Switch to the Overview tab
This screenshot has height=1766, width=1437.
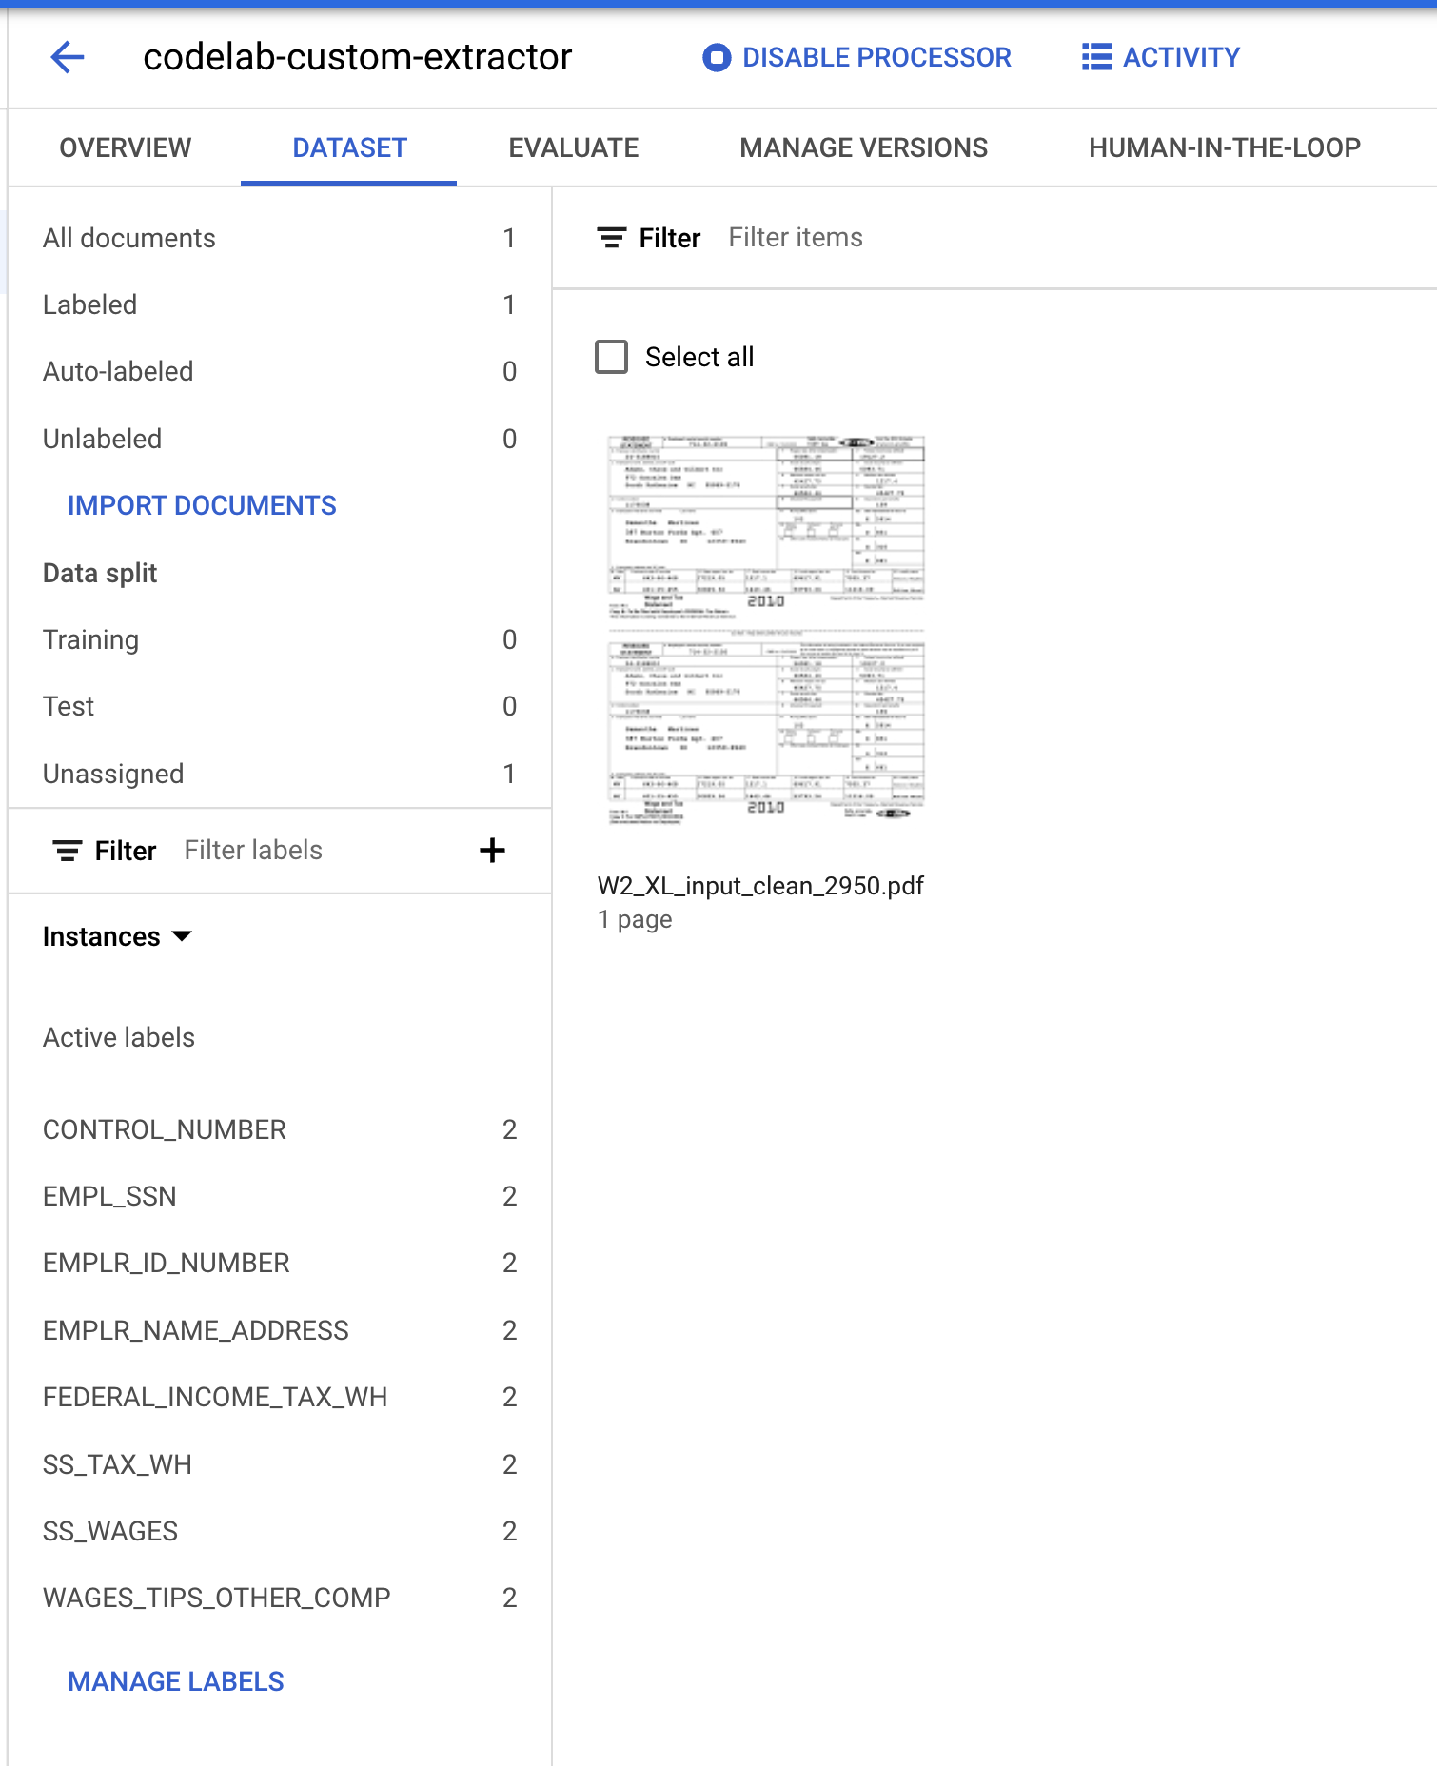click(126, 148)
